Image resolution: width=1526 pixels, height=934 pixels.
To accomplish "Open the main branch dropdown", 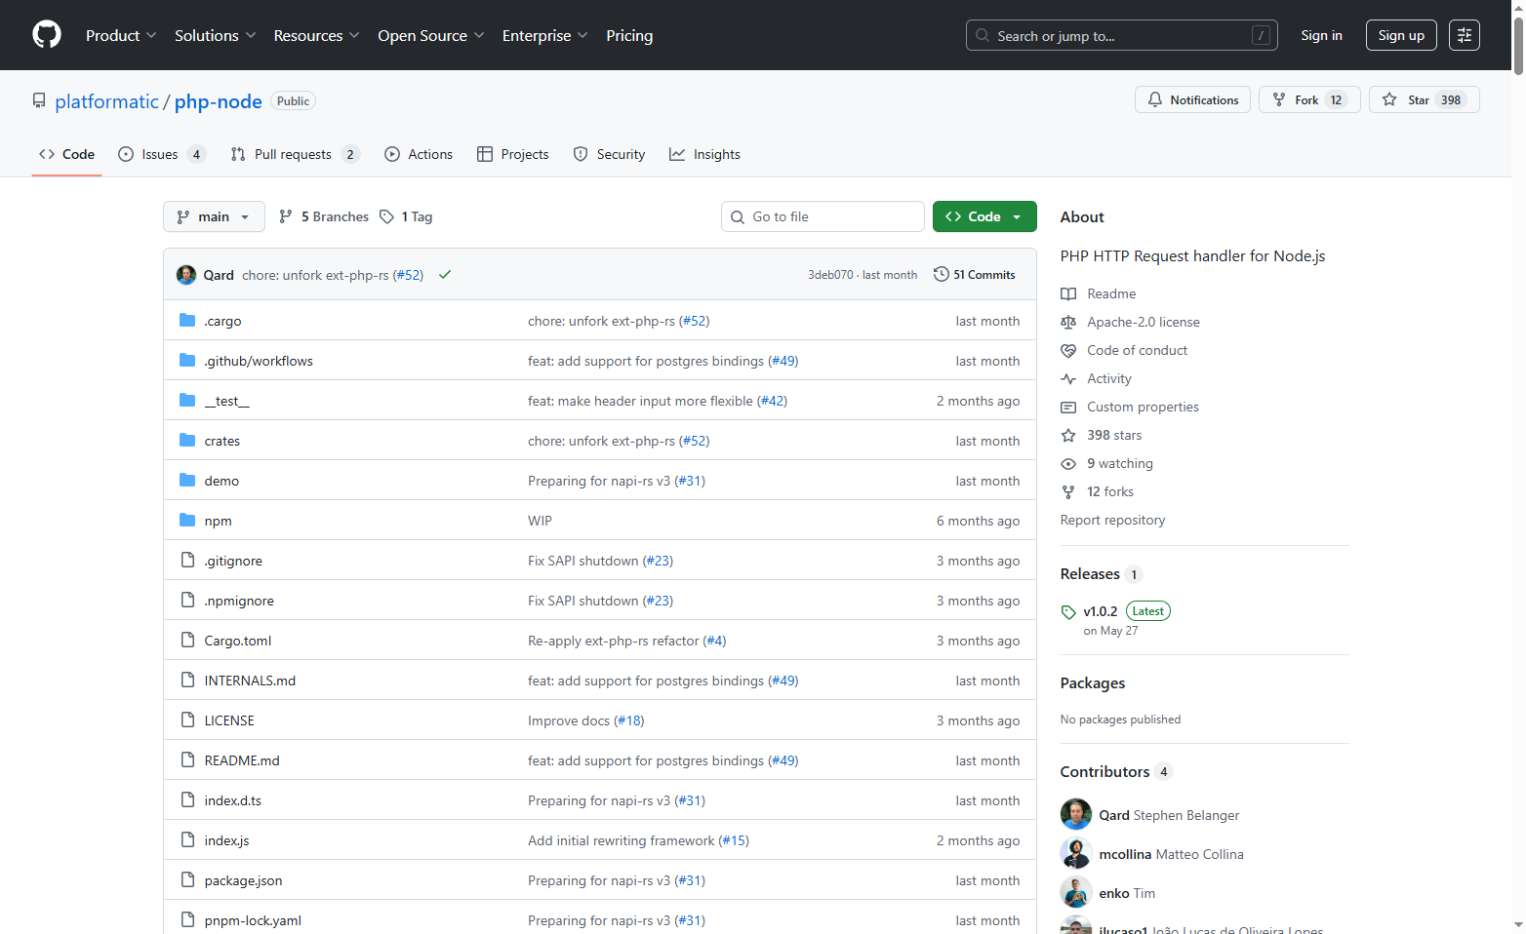I will 214,216.
